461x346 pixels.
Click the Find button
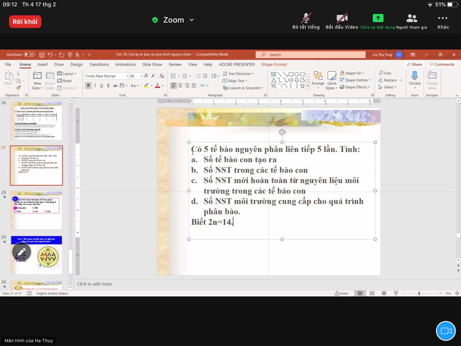coord(385,73)
